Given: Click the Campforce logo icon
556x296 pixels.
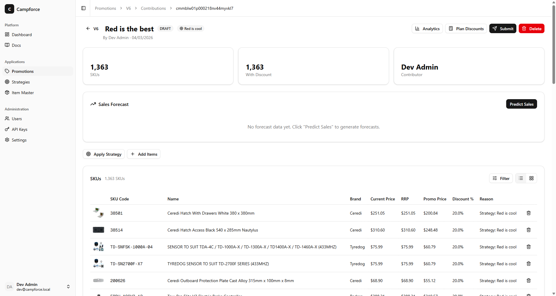Looking at the screenshot, I should coord(9,9).
